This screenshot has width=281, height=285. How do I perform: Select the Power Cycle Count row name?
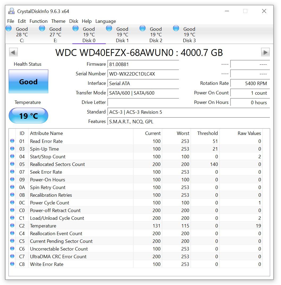(x=49, y=203)
